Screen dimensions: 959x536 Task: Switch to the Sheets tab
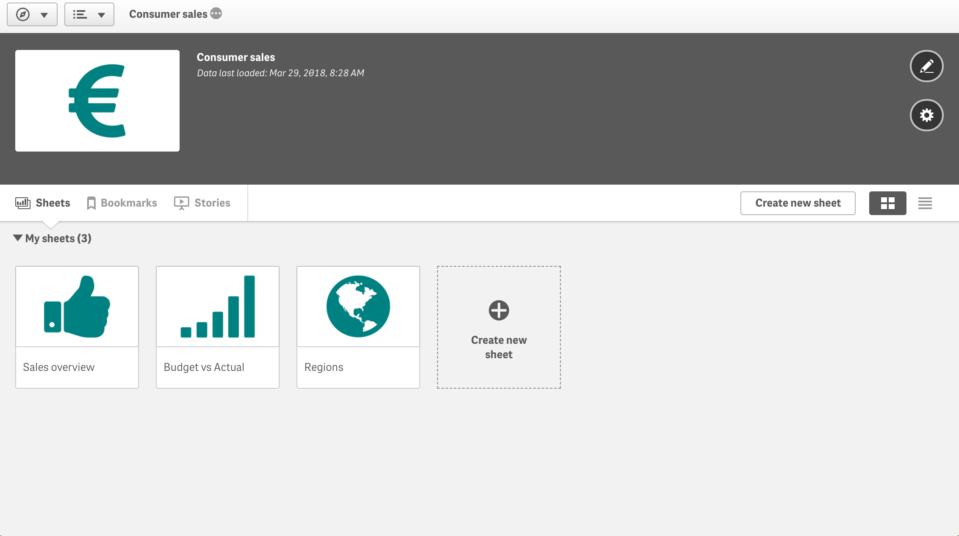(x=43, y=203)
